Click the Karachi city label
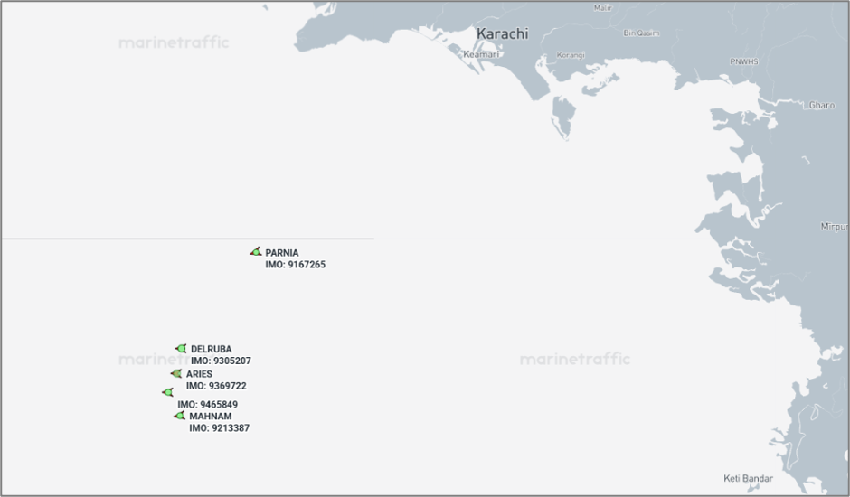The image size is (850, 497). (x=502, y=33)
